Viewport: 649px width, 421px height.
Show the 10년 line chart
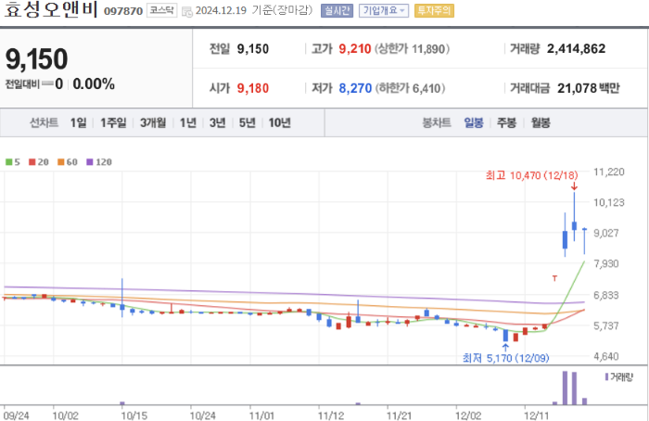(279, 122)
